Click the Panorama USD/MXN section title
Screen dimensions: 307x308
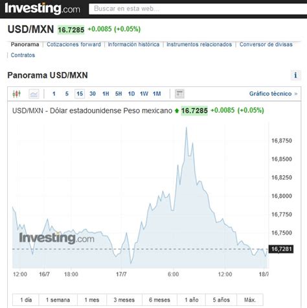(47, 75)
